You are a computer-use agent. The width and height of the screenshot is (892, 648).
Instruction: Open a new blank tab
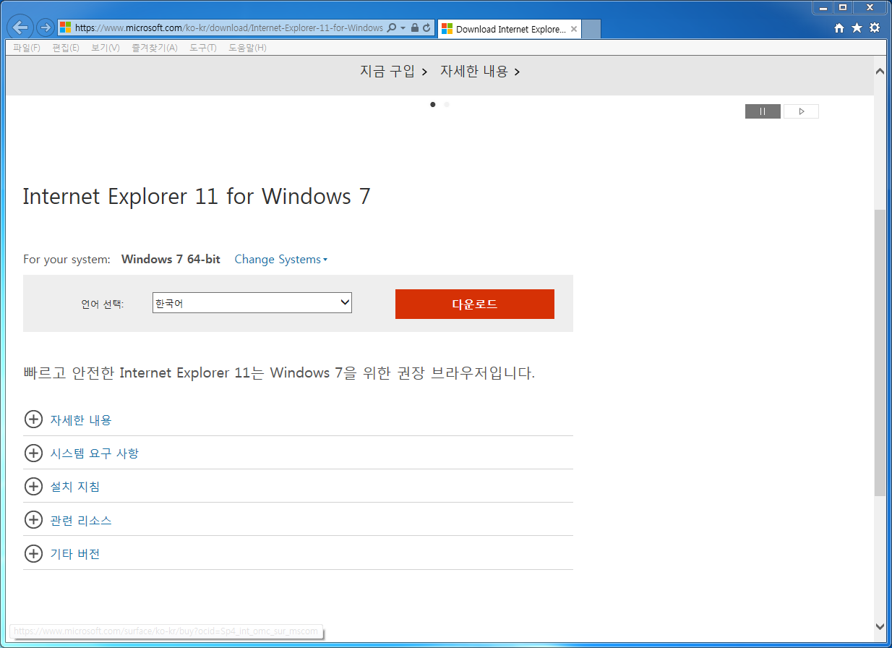coord(591,30)
